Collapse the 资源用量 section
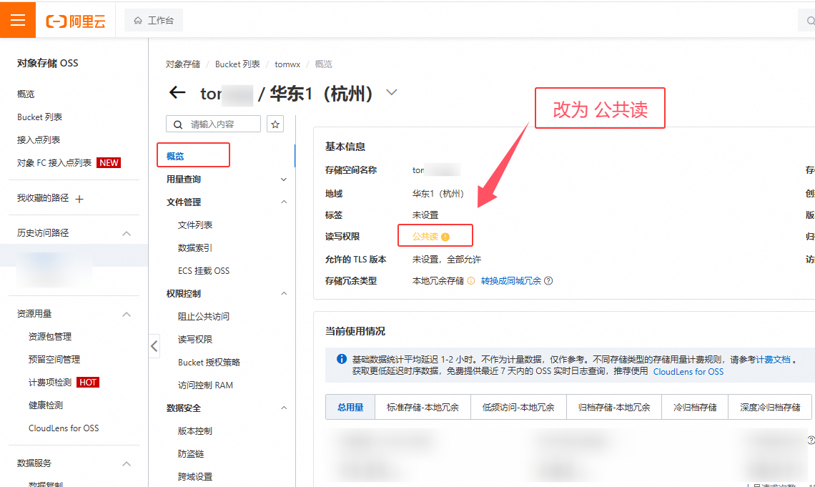This screenshot has width=815, height=487. [x=127, y=315]
